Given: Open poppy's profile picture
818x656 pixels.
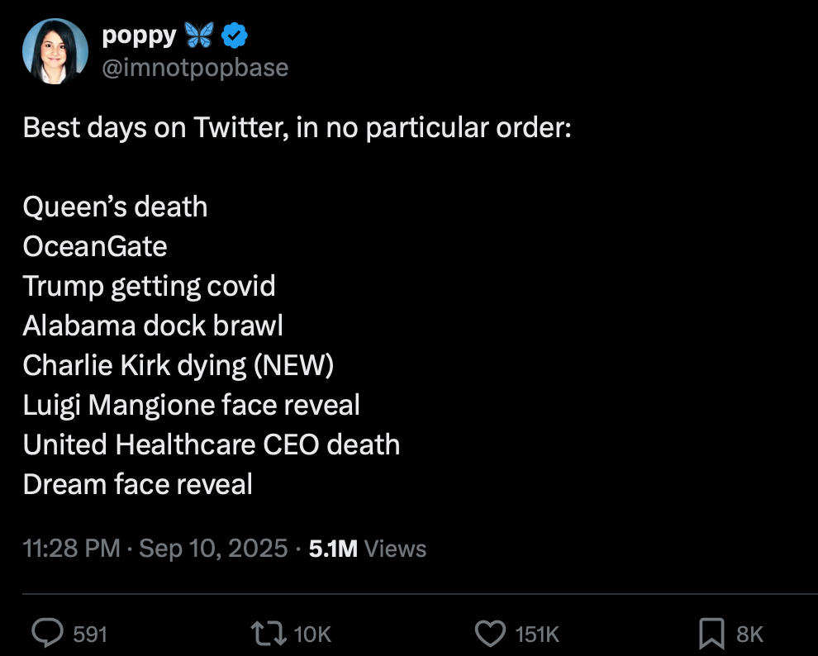Looking at the screenshot, I should 55,51.
